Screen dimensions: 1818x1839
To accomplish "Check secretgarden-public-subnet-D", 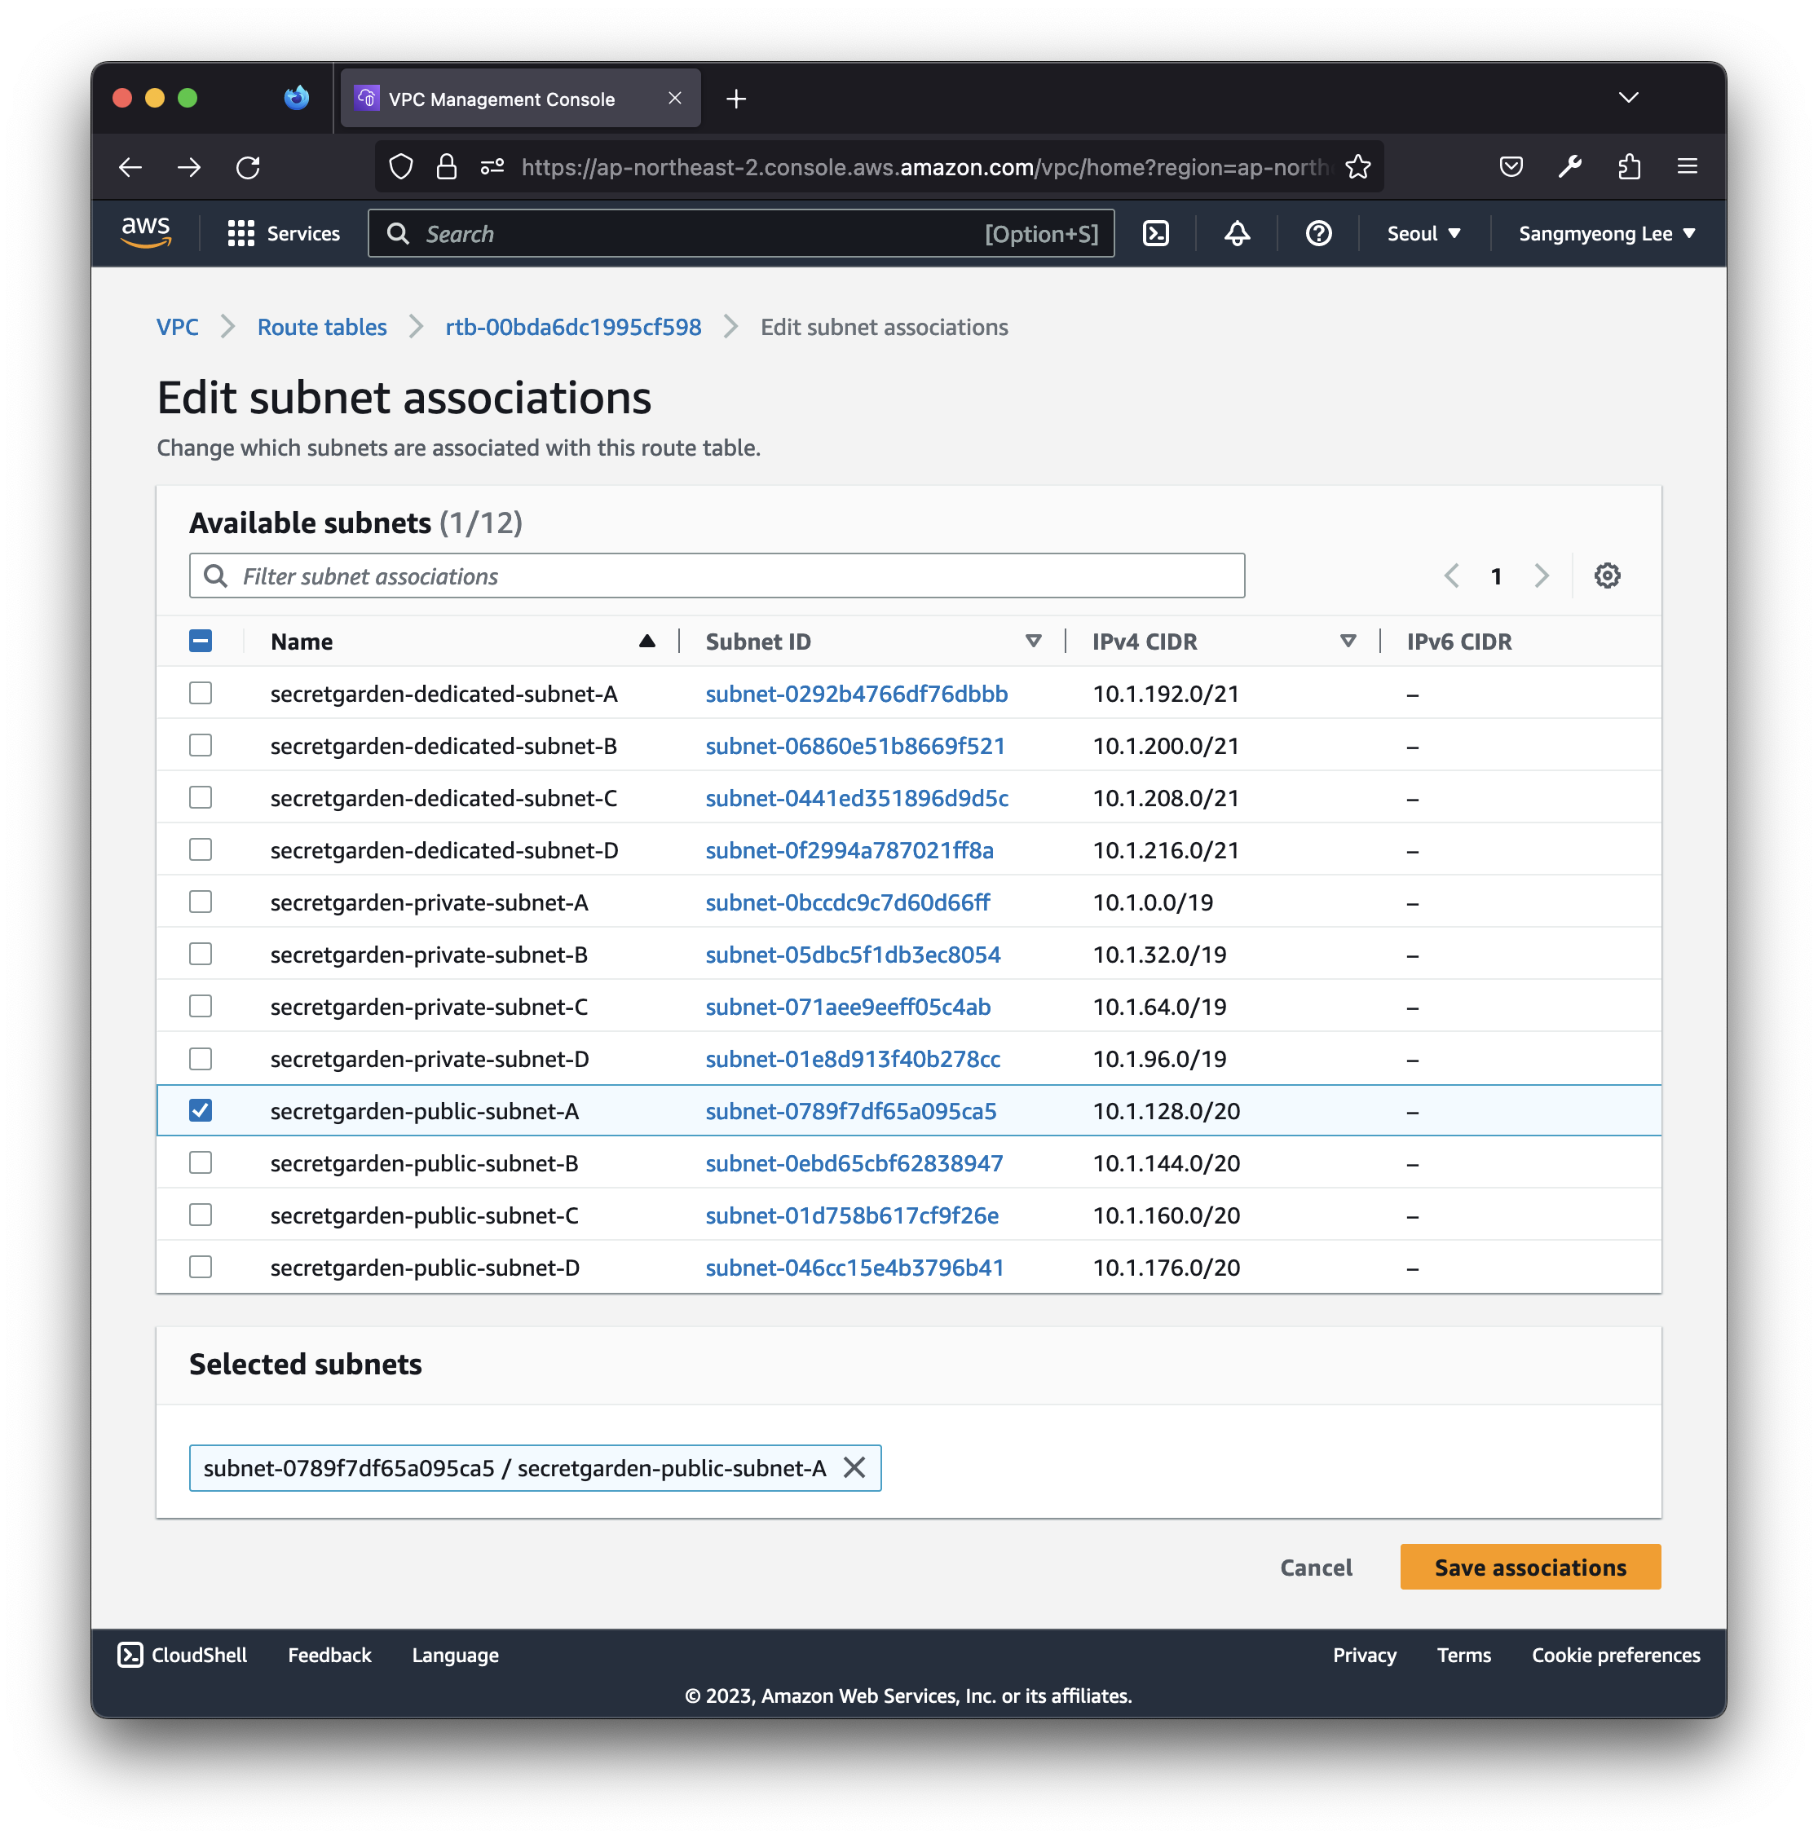I will 201,1267.
